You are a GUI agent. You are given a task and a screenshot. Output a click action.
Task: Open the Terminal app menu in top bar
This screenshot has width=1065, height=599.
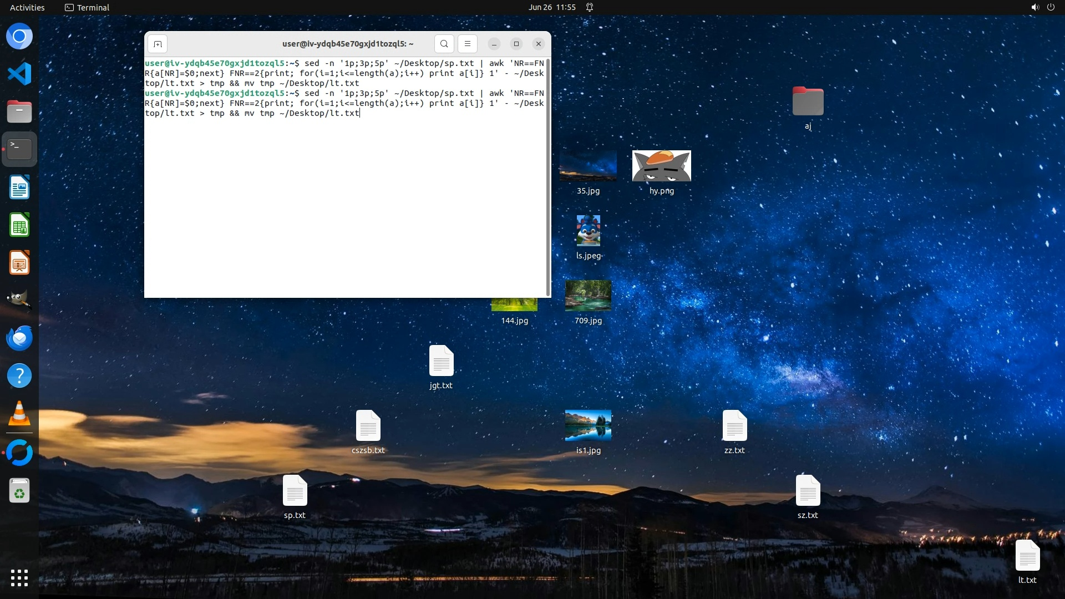pos(87,7)
